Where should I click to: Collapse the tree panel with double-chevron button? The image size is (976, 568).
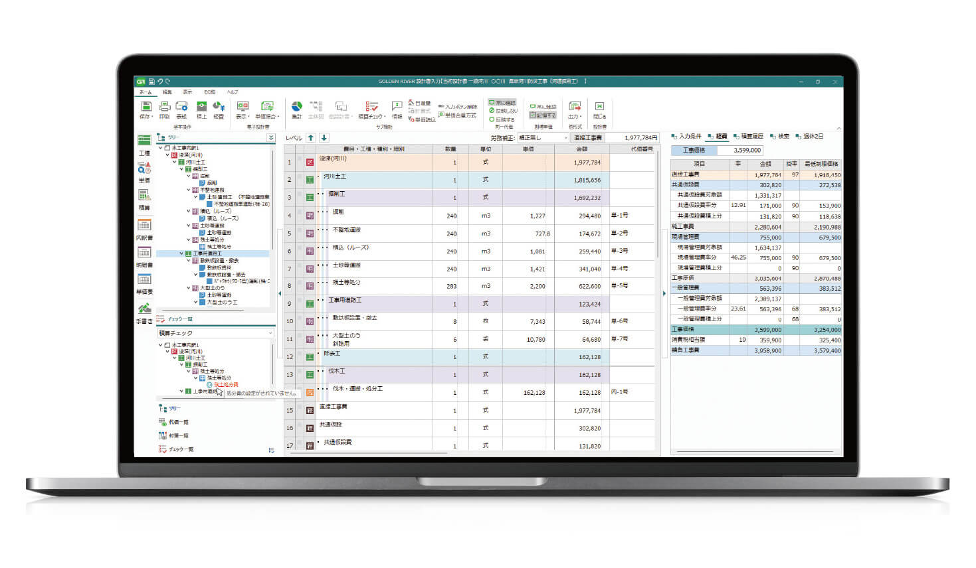270,137
